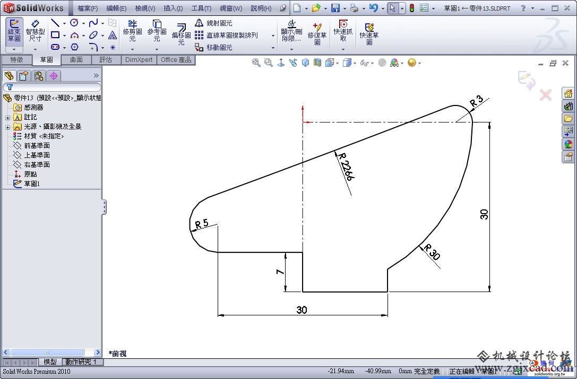577x379 pixels.
Task: Click the Zoom to Fit icon
Action: (256, 63)
